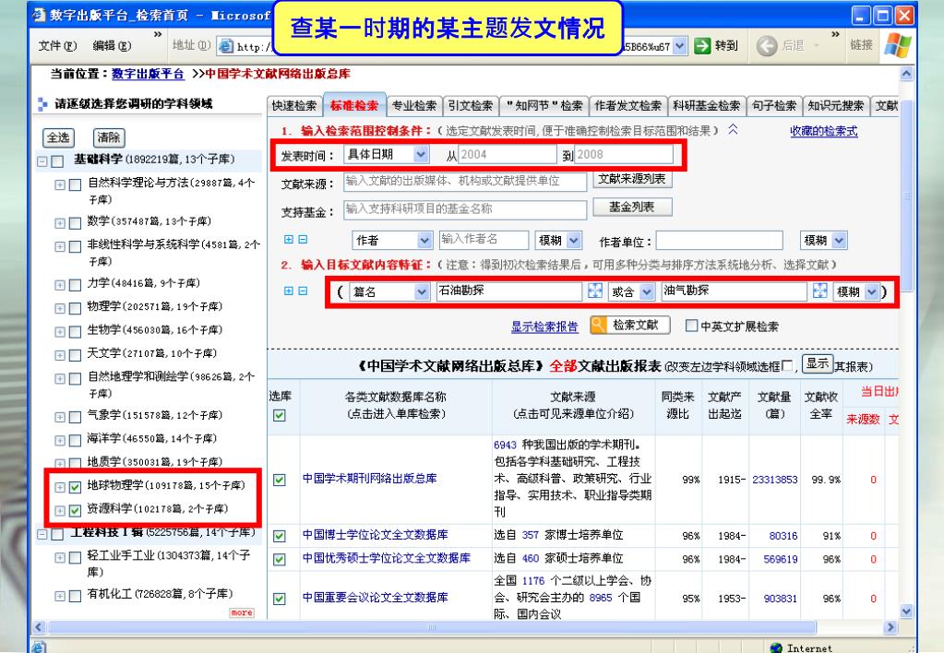This screenshot has width=944, height=653.
Task: Collapse the 基础科学 tree node
Action: tap(42, 161)
